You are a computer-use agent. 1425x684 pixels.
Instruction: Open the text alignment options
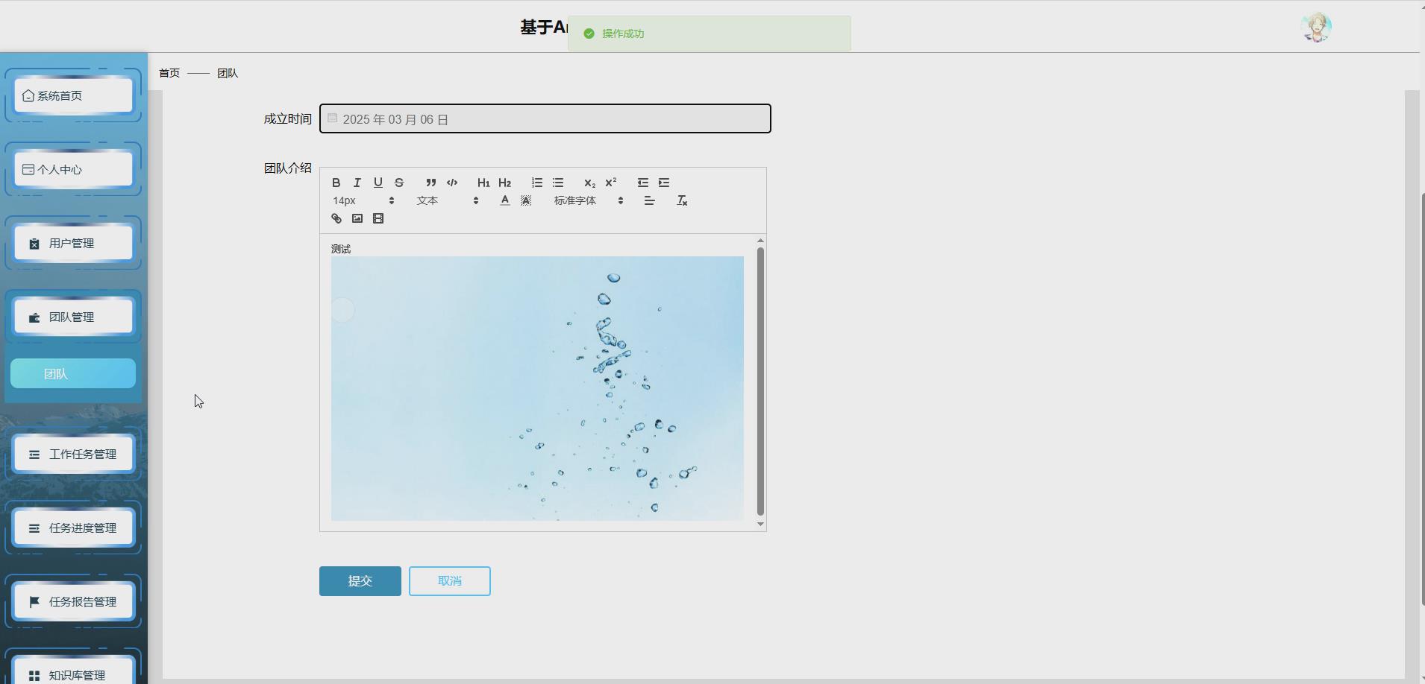click(x=650, y=200)
